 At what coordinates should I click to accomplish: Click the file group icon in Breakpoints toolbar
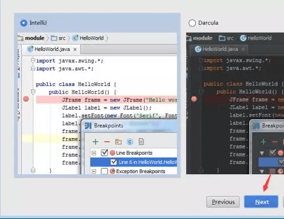[141, 142]
